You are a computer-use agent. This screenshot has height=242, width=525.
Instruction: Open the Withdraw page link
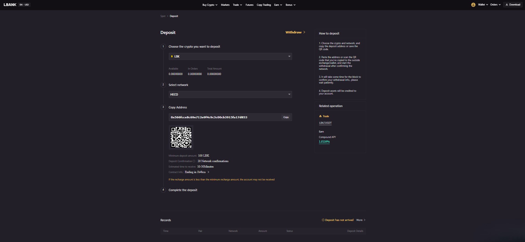(x=295, y=32)
